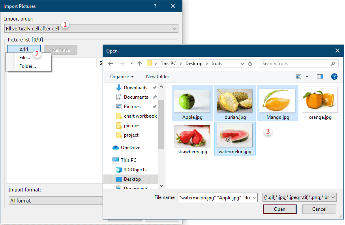Refresh the fruits folder view
The height and width of the screenshot is (225, 345).
(250, 64)
